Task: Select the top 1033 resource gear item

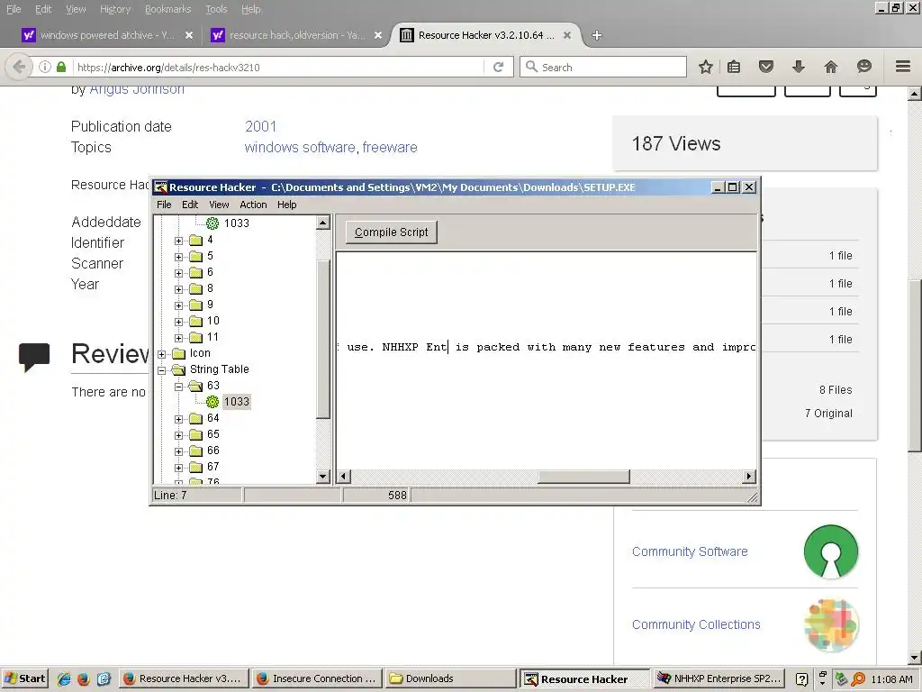Action: point(237,223)
